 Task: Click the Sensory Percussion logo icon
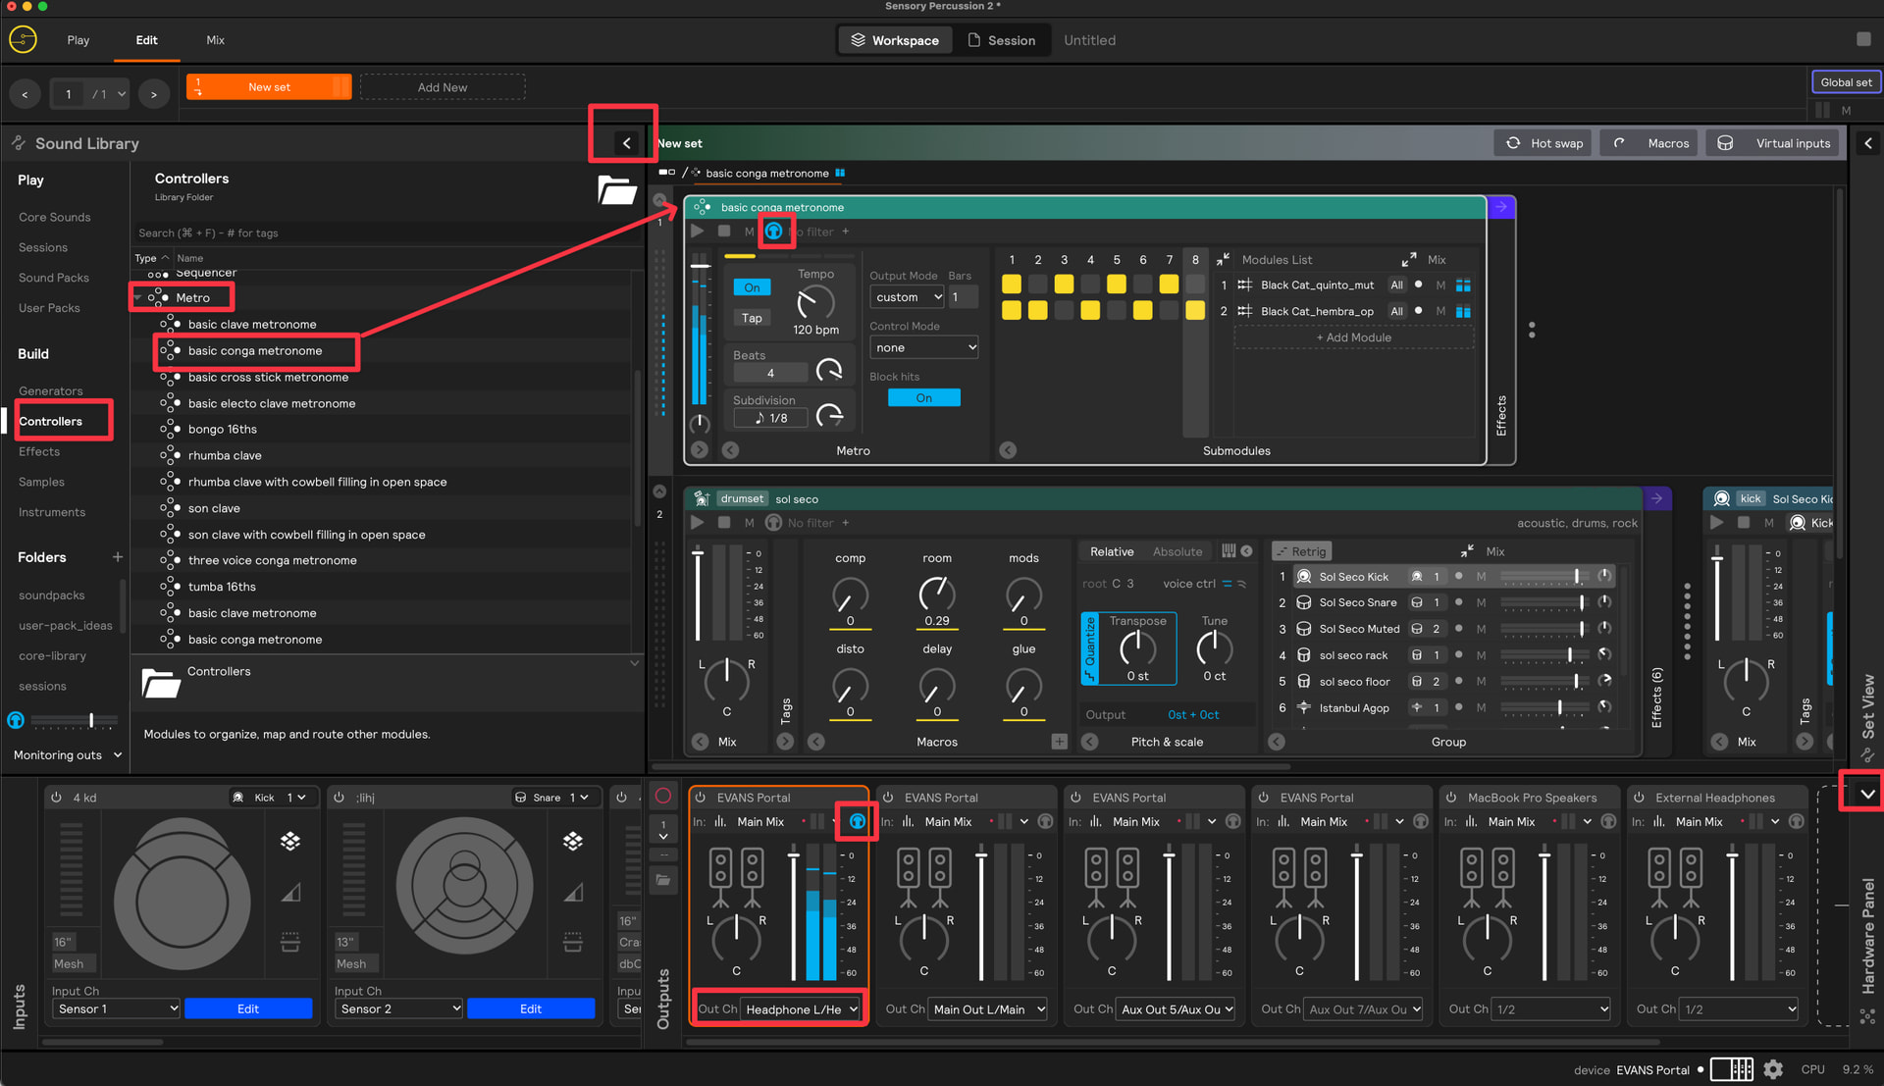(x=23, y=39)
